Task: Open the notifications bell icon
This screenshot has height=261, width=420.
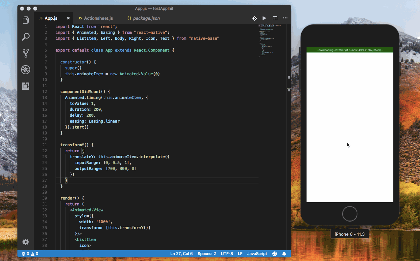Action: [284, 253]
